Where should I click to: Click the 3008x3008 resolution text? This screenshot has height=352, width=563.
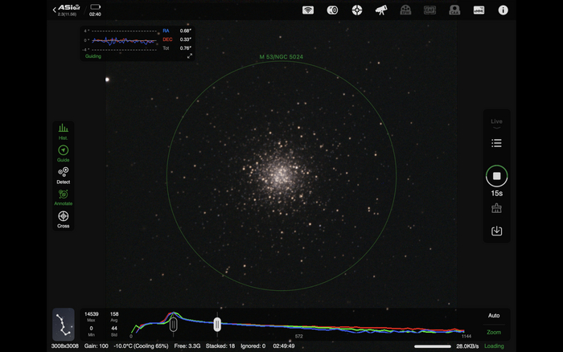(64, 346)
